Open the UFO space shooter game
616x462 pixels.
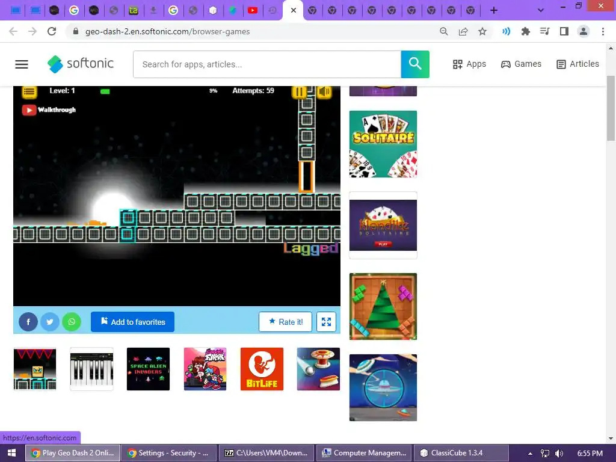[x=383, y=388]
